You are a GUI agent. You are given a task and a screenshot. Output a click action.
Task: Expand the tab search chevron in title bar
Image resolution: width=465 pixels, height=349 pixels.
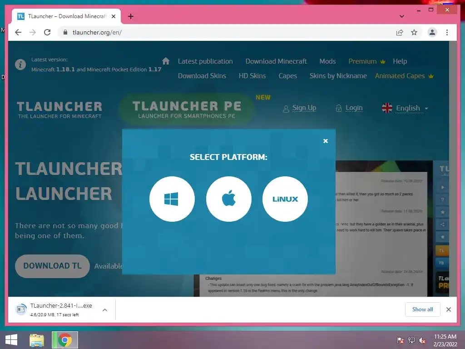(x=401, y=16)
